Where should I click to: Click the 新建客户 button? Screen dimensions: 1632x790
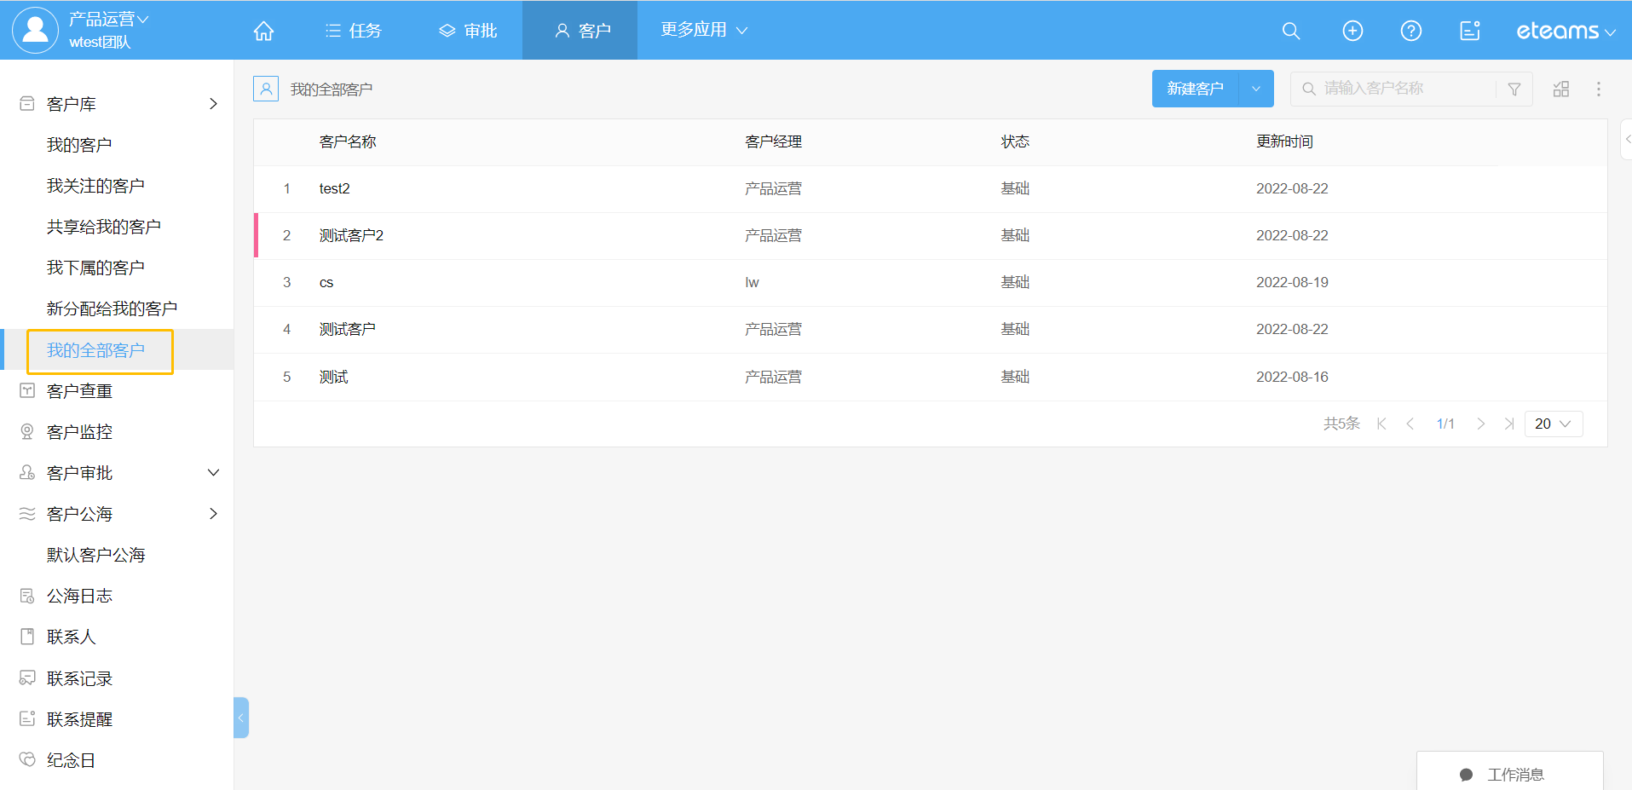1195,89
